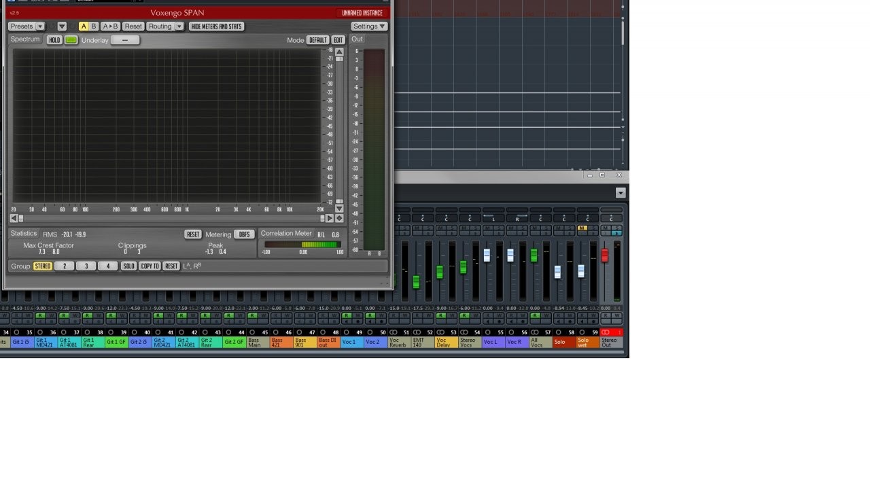Click red stereo icon on Stereo Out

(606, 332)
